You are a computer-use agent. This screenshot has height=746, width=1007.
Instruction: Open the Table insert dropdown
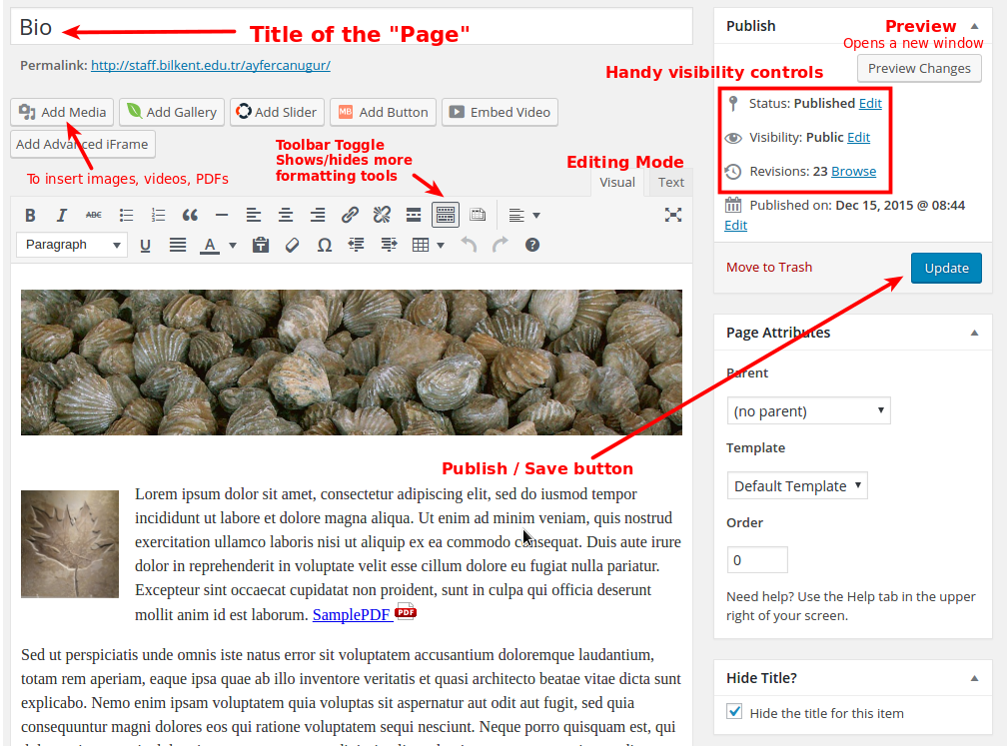(x=428, y=245)
